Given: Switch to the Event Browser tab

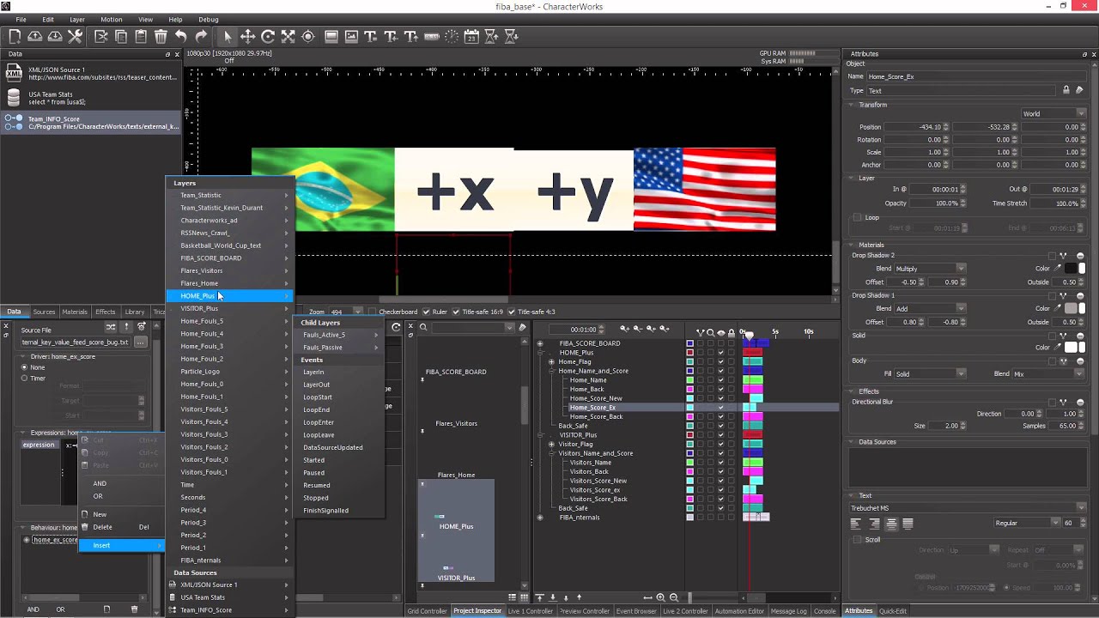Looking at the screenshot, I should [x=636, y=611].
